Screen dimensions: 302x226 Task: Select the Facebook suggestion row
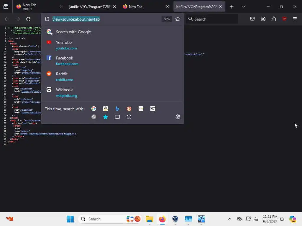[x=112, y=61]
